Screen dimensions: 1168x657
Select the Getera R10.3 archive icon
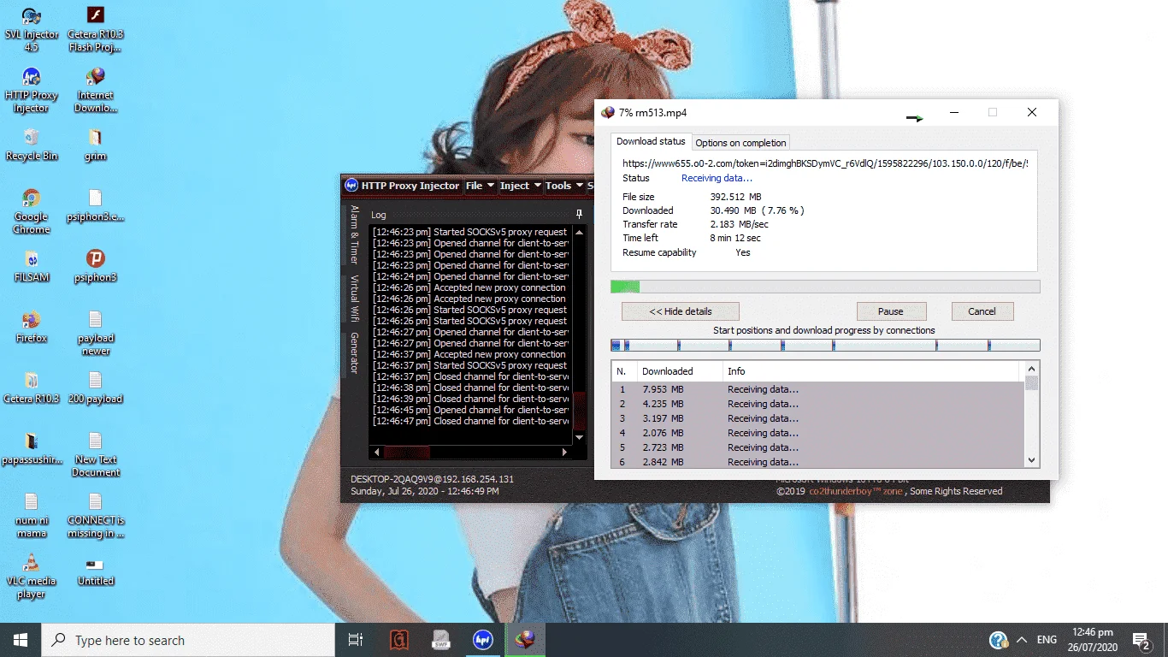click(32, 388)
